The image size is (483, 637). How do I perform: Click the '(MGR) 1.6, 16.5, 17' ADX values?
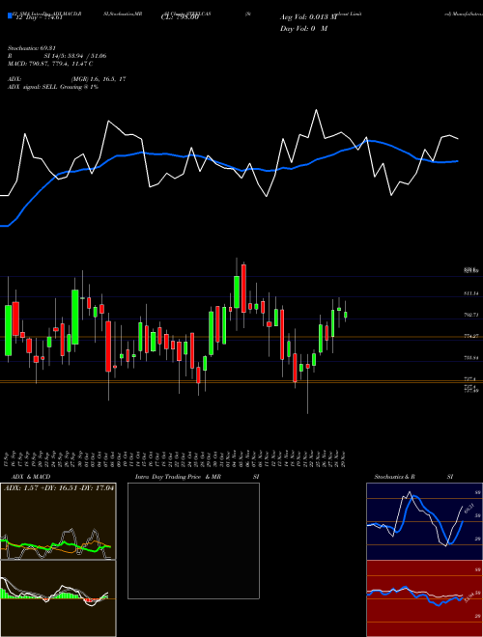[99, 79]
